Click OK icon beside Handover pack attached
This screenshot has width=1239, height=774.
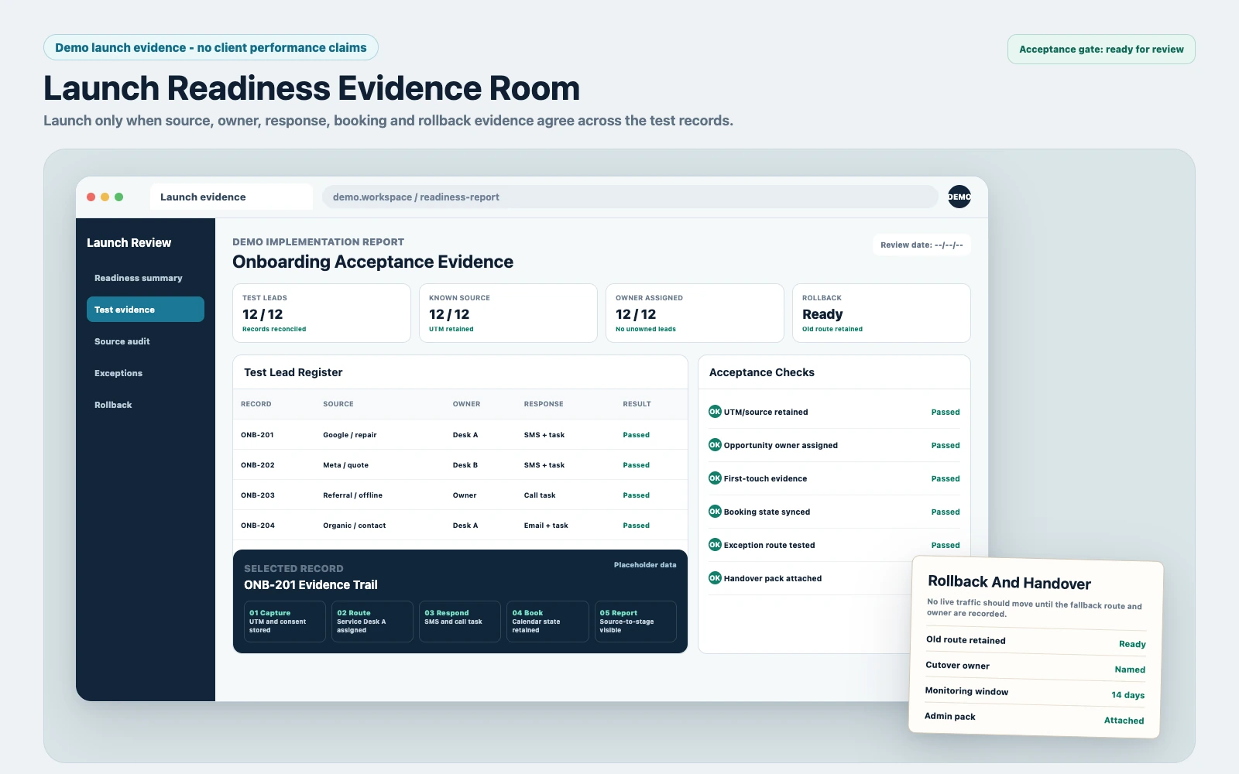(715, 578)
